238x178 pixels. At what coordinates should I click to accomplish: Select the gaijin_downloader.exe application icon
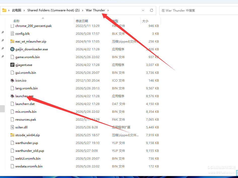pyautogui.click(x=12, y=49)
